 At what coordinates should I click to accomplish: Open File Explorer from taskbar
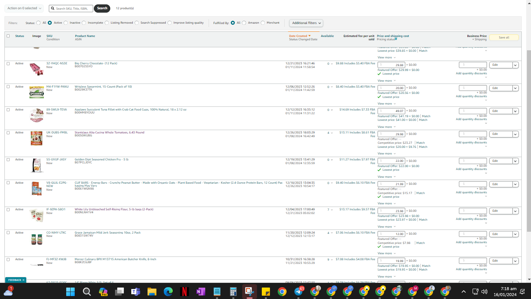click(x=152, y=292)
